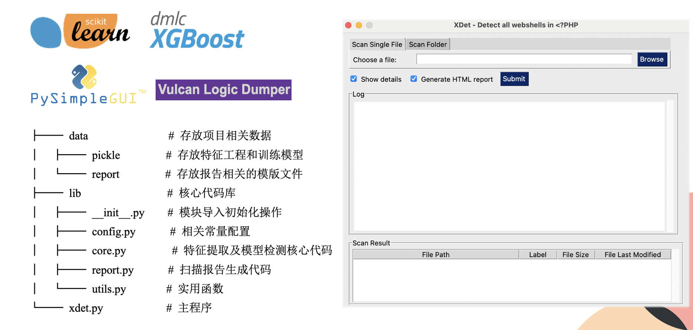The width and height of the screenshot is (693, 330).
Task: Click the comment '# 主程序'
Action: click(x=189, y=308)
